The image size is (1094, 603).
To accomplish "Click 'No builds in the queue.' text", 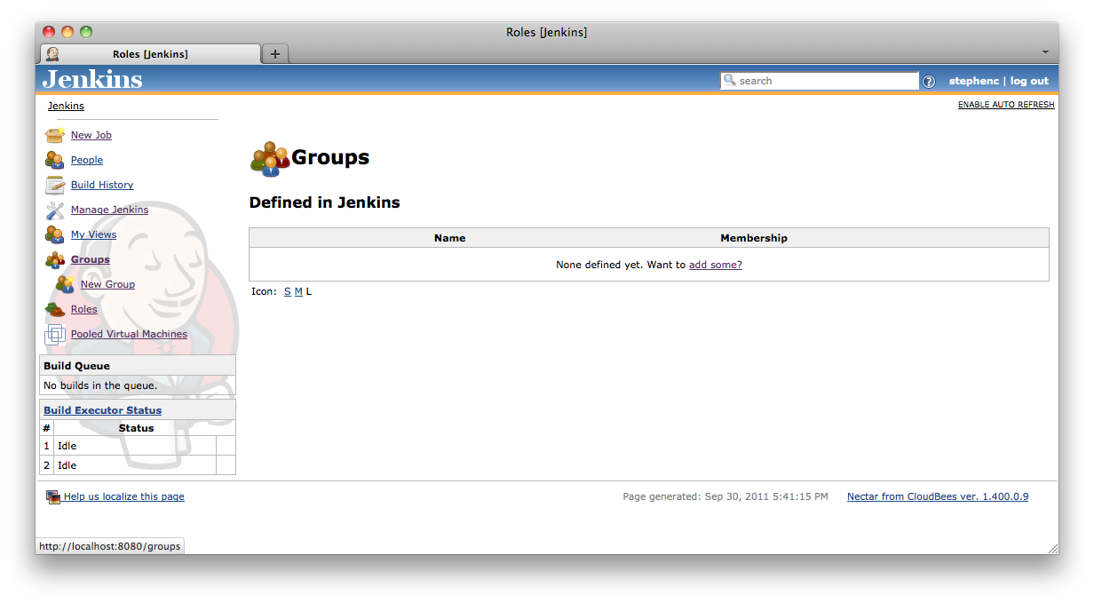I will click(x=100, y=385).
